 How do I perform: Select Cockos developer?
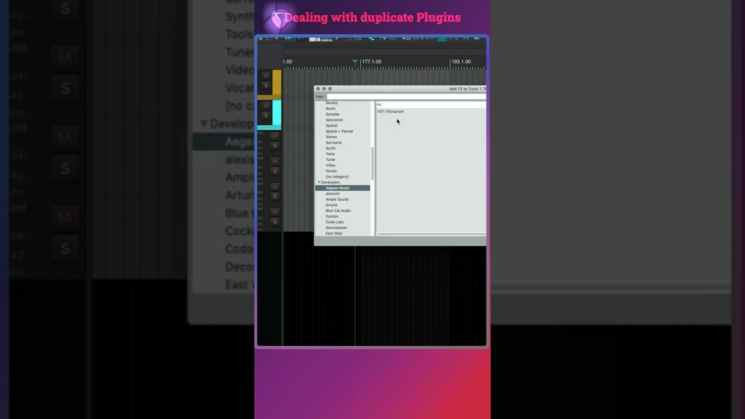pos(332,216)
